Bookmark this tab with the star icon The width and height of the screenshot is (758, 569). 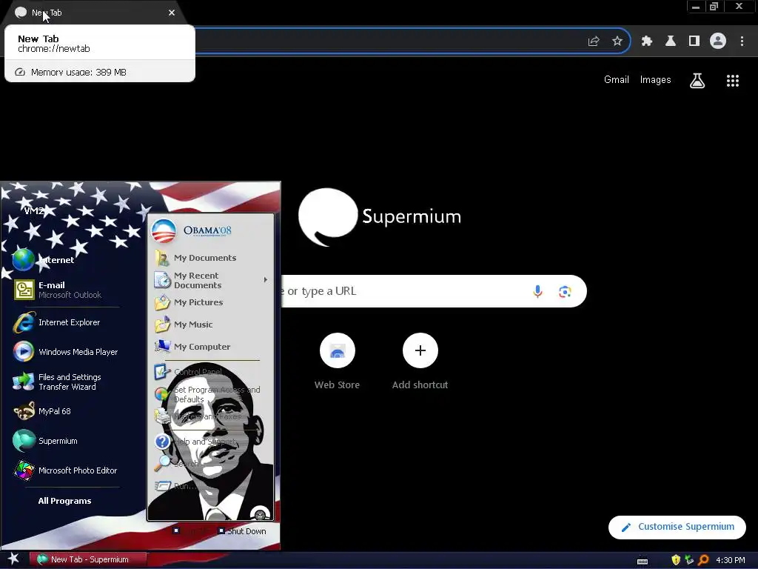[x=617, y=41]
